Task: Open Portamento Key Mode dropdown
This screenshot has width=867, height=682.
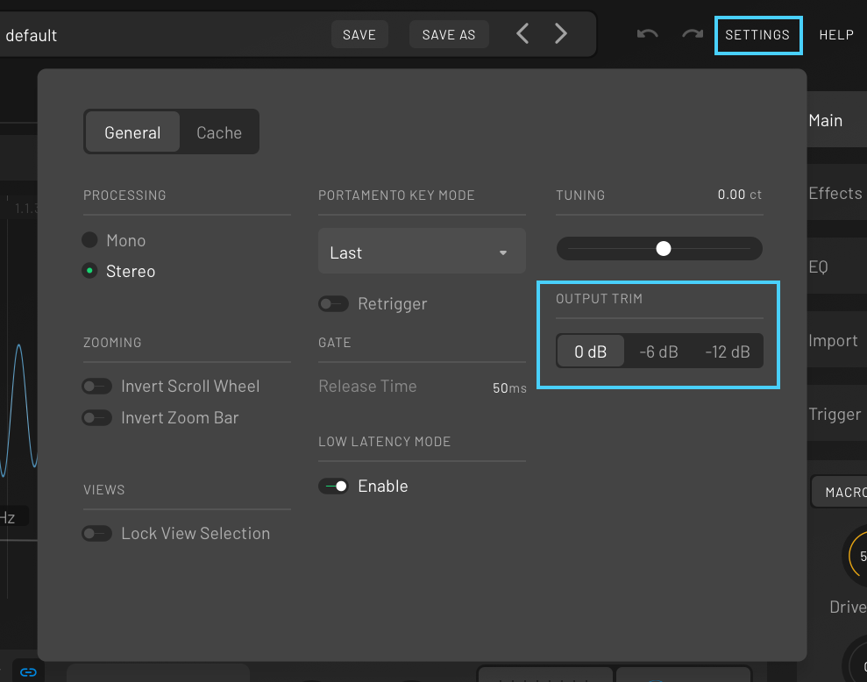Action: click(422, 252)
